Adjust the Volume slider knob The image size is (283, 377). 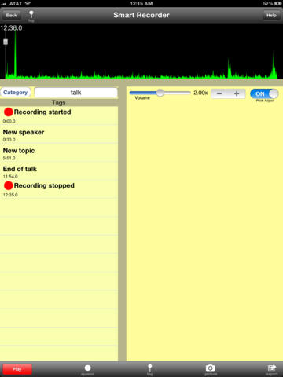pyautogui.click(x=160, y=93)
